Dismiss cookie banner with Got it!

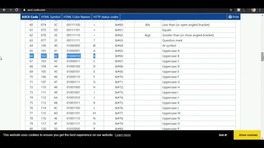click(223, 135)
